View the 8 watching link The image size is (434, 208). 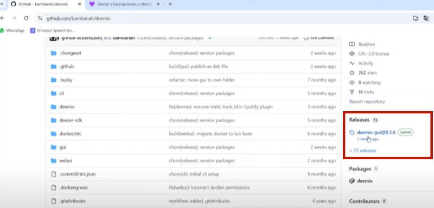click(x=369, y=82)
